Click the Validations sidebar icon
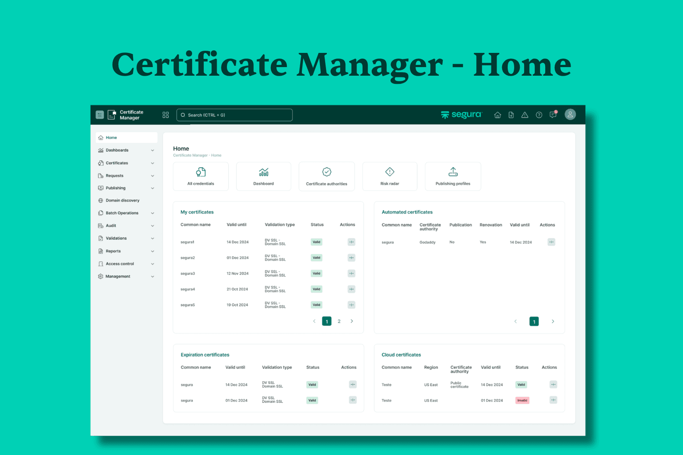Image resolution: width=683 pixels, height=455 pixels. pos(101,238)
